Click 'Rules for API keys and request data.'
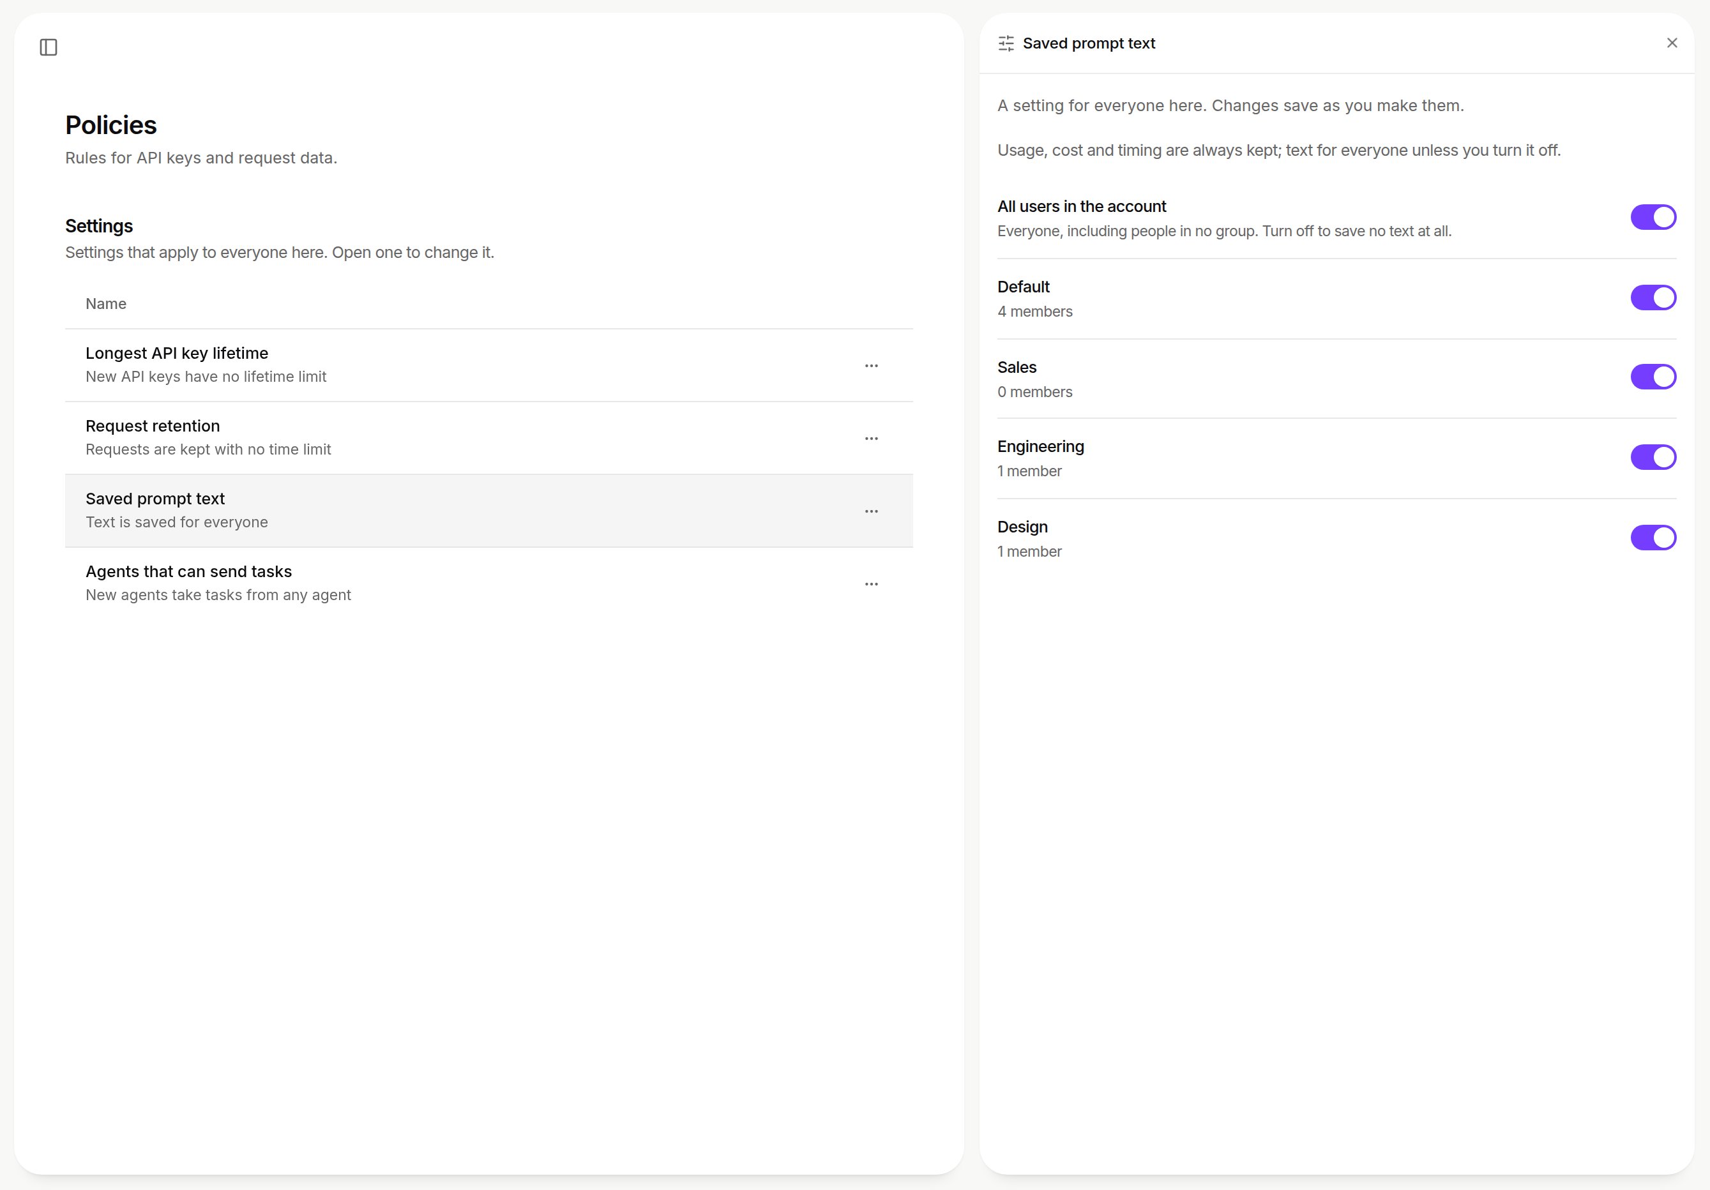The image size is (1710, 1190). click(201, 158)
